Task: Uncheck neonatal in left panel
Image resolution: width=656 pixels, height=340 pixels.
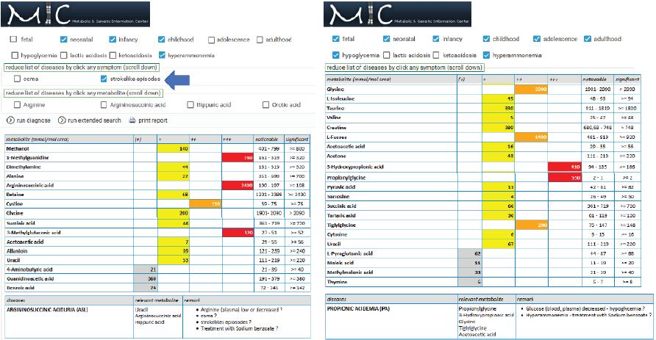Action: [63, 39]
